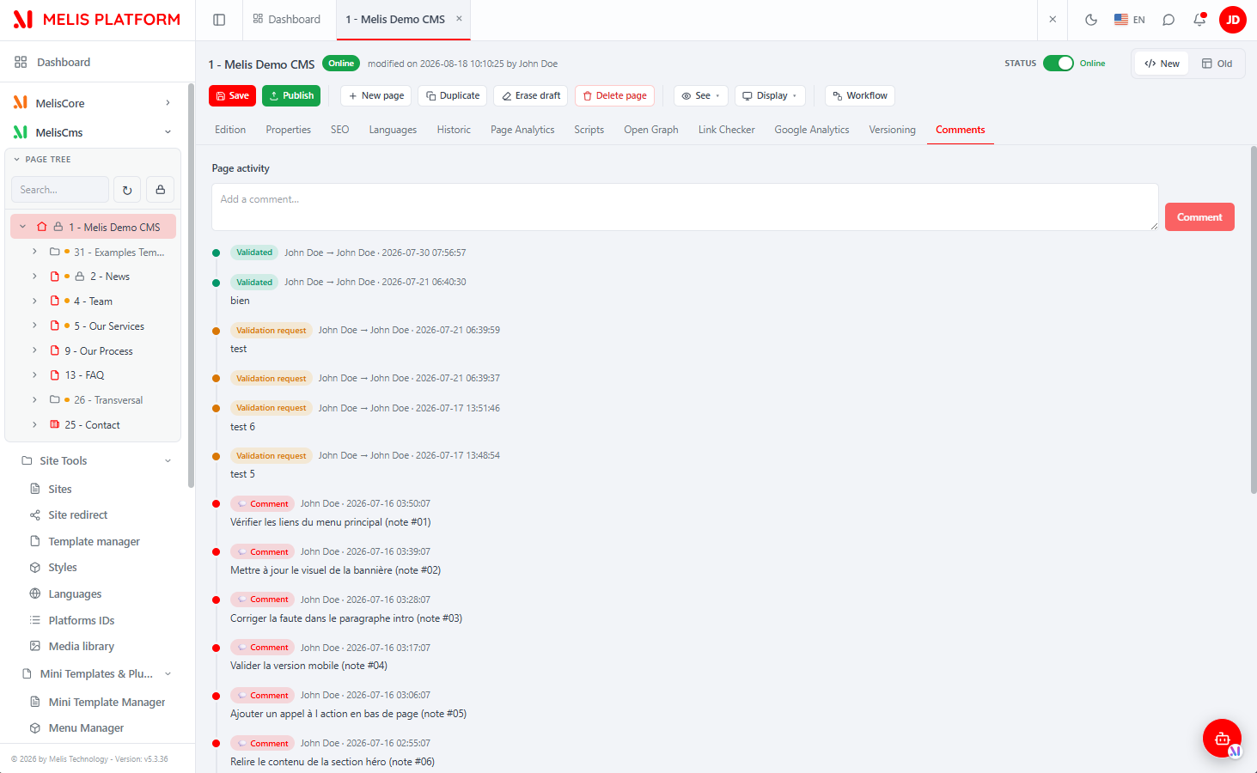The height and width of the screenshot is (773, 1257).
Task: Click the main content vertical scrollbar
Action: tap(1254, 320)
